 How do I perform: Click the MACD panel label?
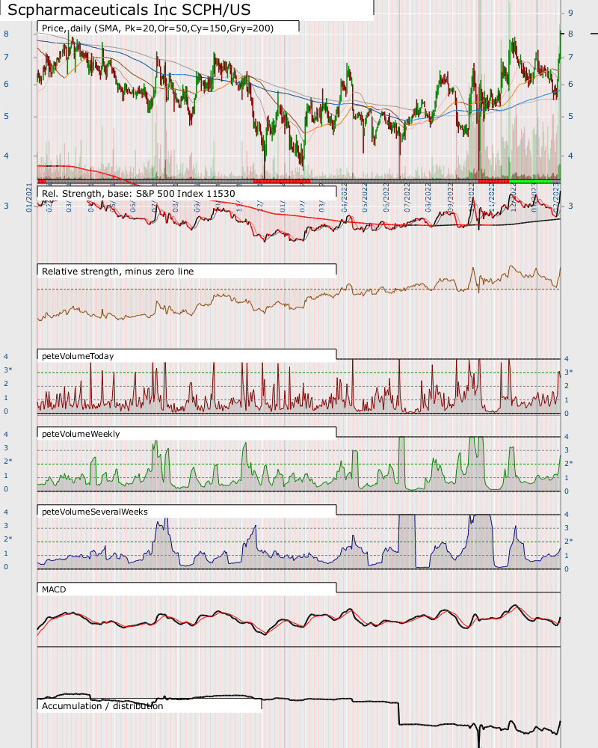click(54, 589)
